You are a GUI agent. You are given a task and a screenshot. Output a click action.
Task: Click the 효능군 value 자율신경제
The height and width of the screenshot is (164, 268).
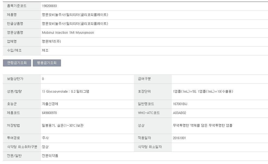(50, 104)
